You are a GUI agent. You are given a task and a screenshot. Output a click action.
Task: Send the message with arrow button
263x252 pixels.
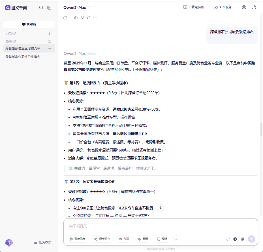pos(251,239)
